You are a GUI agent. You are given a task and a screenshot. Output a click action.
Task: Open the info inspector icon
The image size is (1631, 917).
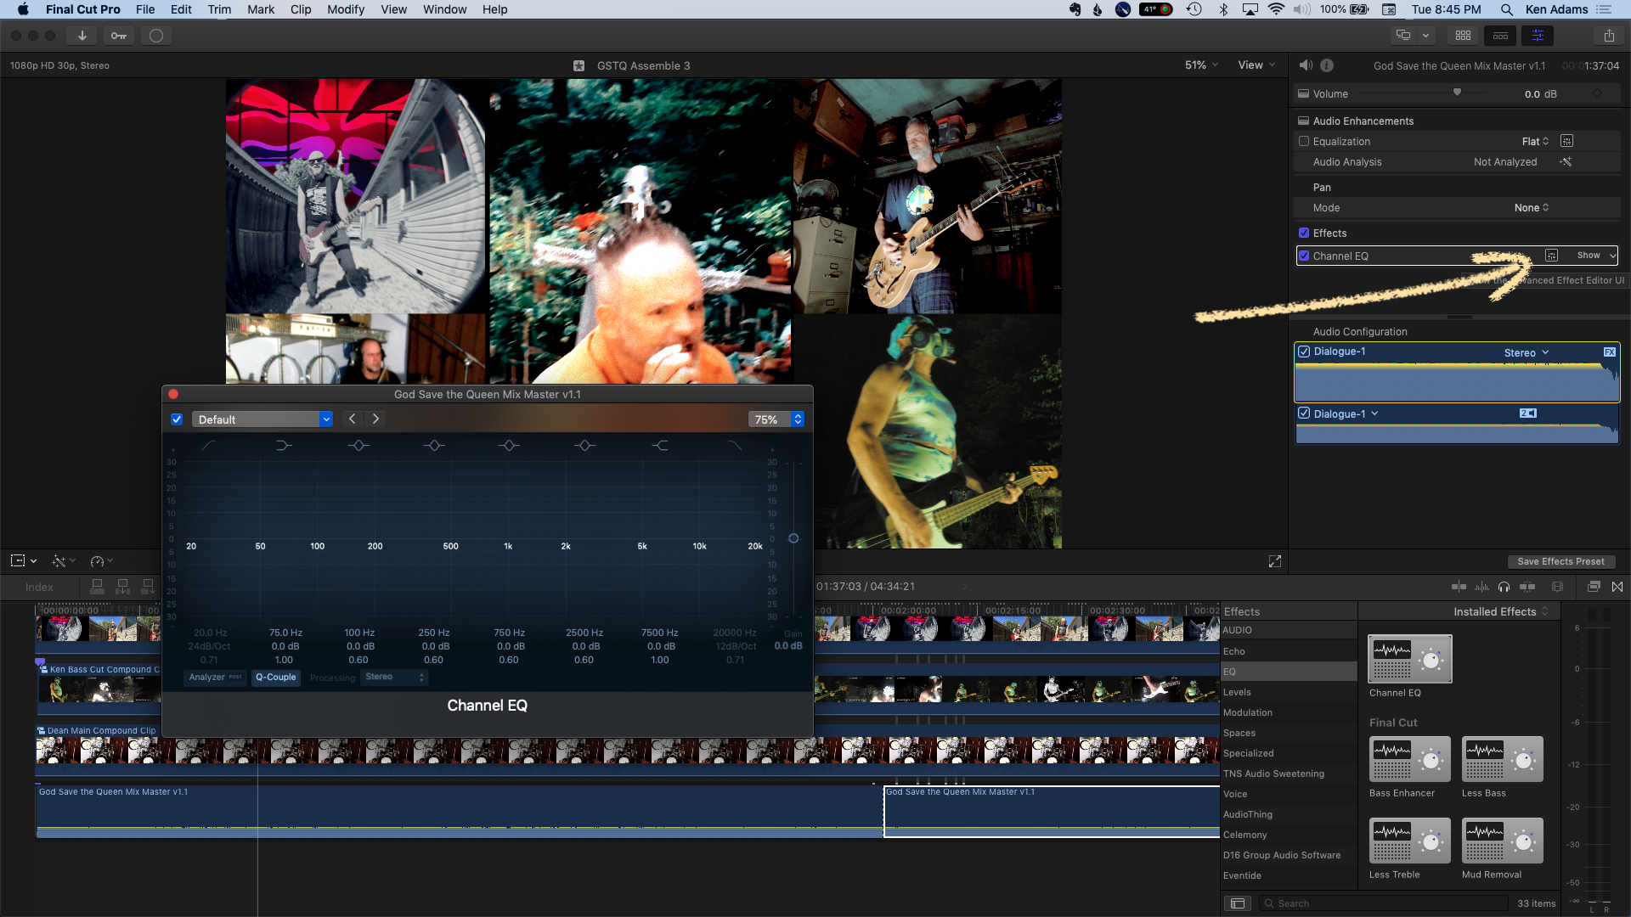(1327, 65)
